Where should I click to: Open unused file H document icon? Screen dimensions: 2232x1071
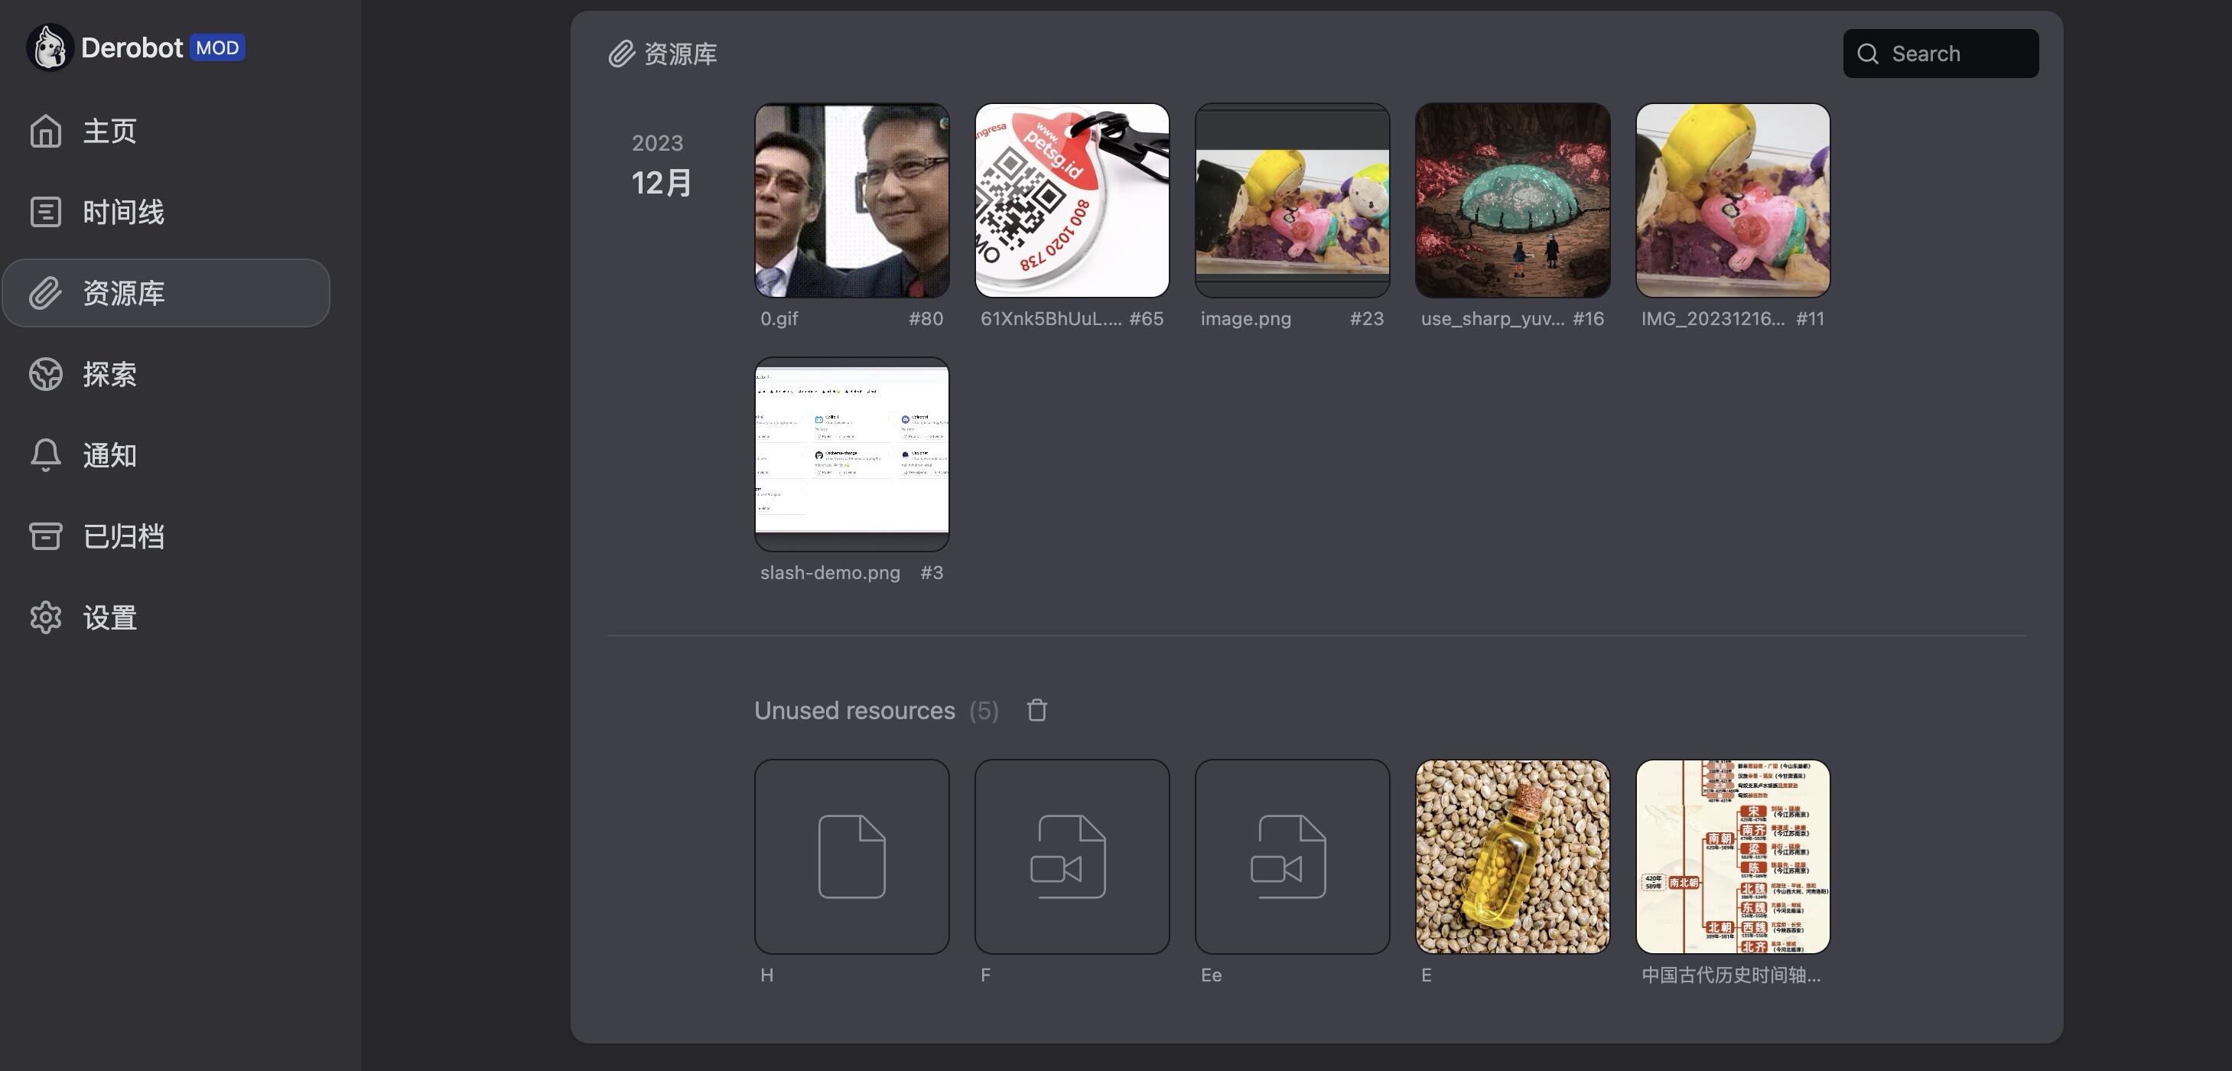852,857
